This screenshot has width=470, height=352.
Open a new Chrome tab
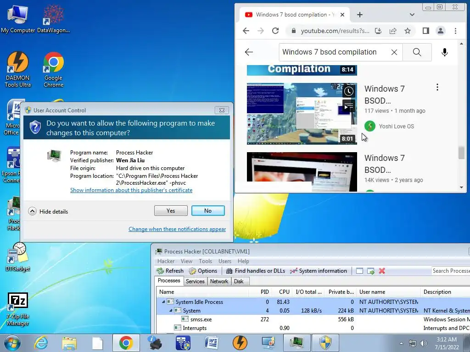click(x=360, y=15)
